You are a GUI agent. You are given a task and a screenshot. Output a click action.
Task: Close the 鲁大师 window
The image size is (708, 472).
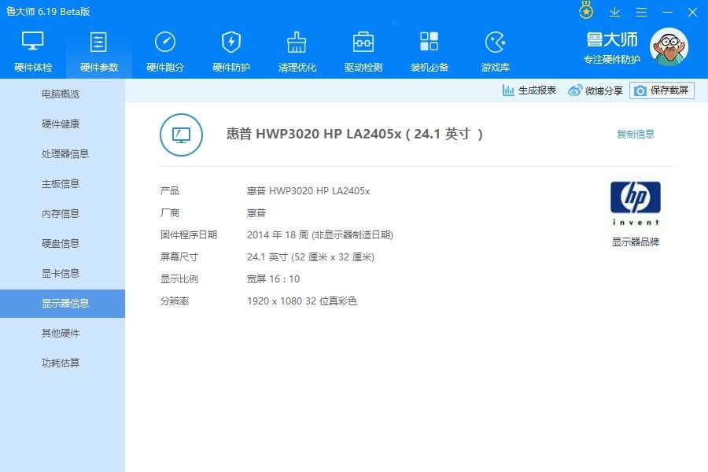[692, 13]
